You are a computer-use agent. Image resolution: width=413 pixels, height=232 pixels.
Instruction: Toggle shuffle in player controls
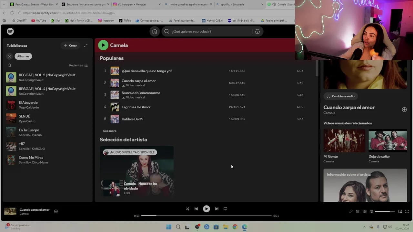187,209
